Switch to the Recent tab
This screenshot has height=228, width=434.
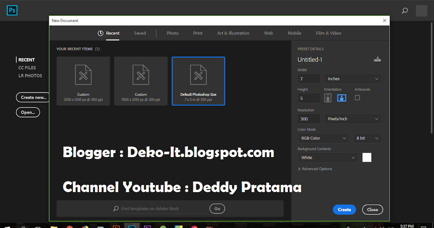tap(109, 33)
